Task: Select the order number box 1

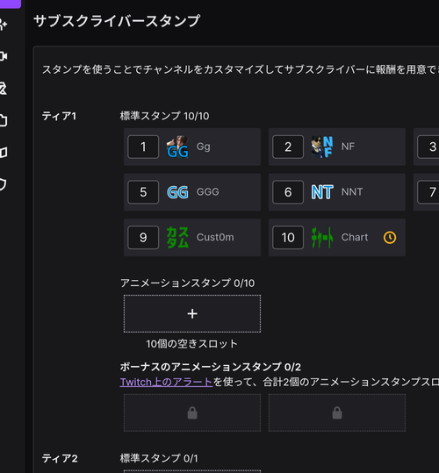Action: pos(143,147)
